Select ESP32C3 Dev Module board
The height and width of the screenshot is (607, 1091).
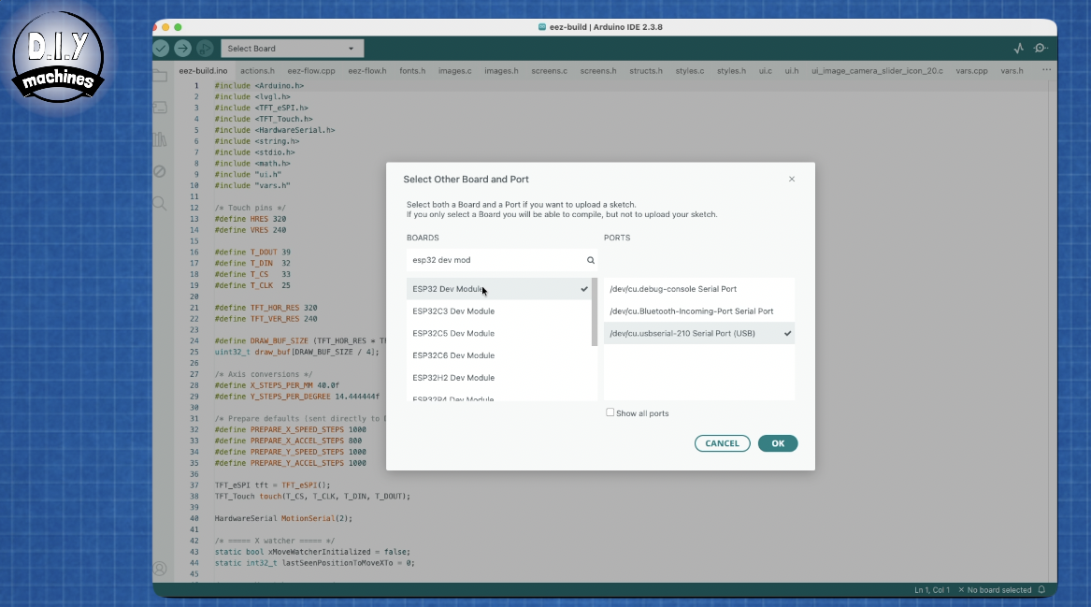(499, 311)
